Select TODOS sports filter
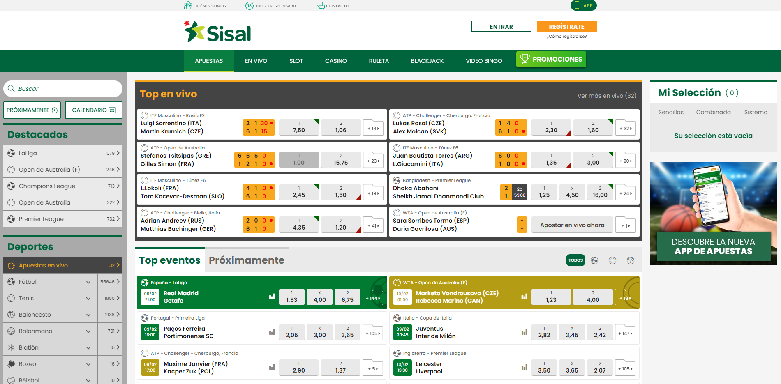This screenshot has width=781, height=384. coord(575,260)
